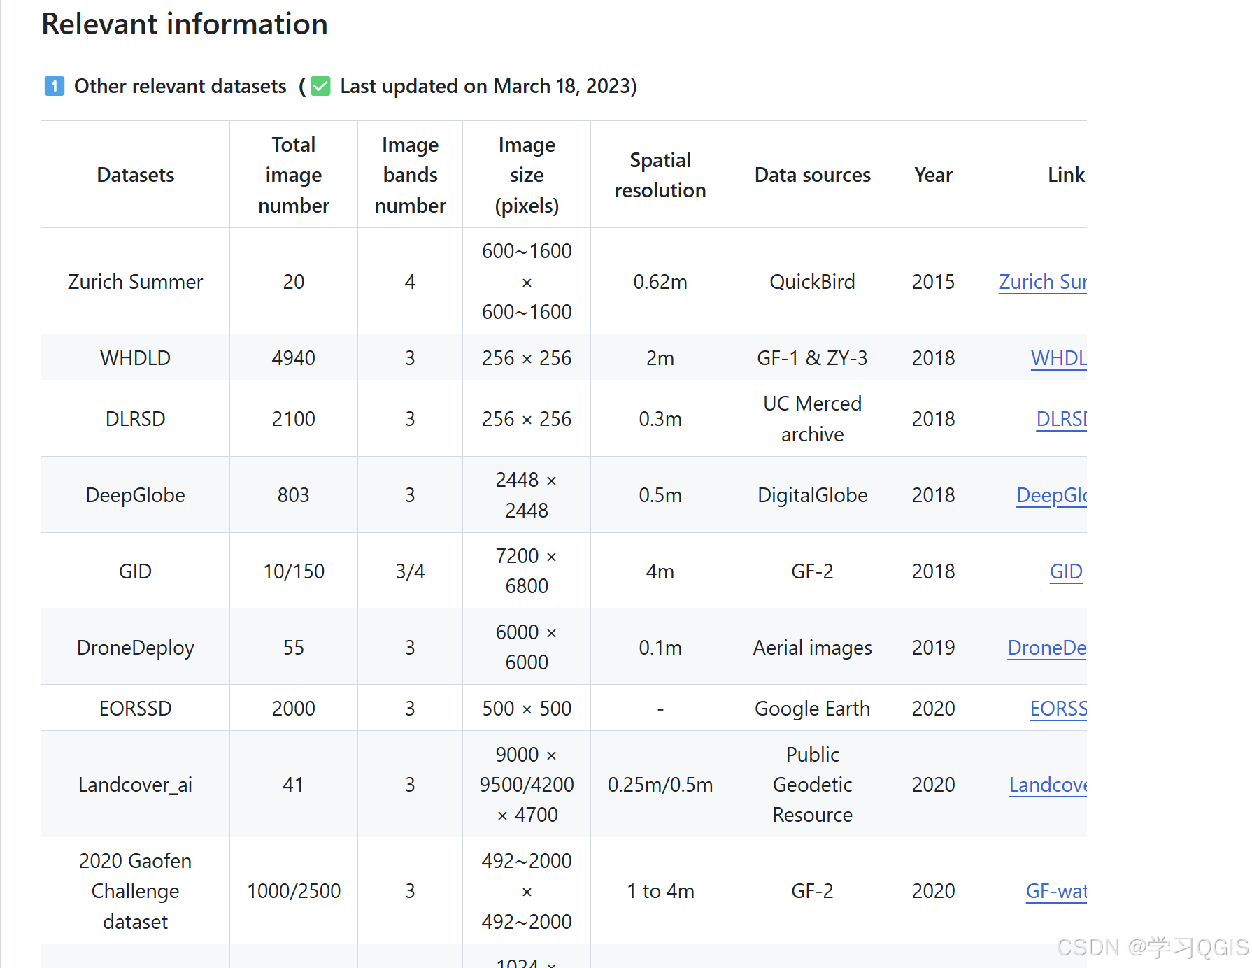Click the green checkmark emoji icon
The width and height of the screenshot is (1252, 968).
coord(320,86)
